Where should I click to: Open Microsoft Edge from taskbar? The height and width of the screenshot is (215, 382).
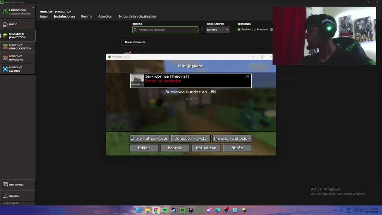click(218, 210)
